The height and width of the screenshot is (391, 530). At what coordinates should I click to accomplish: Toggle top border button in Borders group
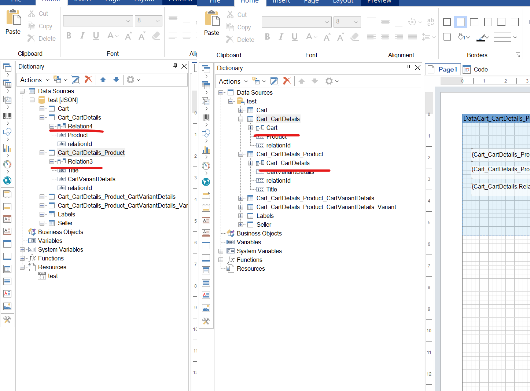[474, 22]
